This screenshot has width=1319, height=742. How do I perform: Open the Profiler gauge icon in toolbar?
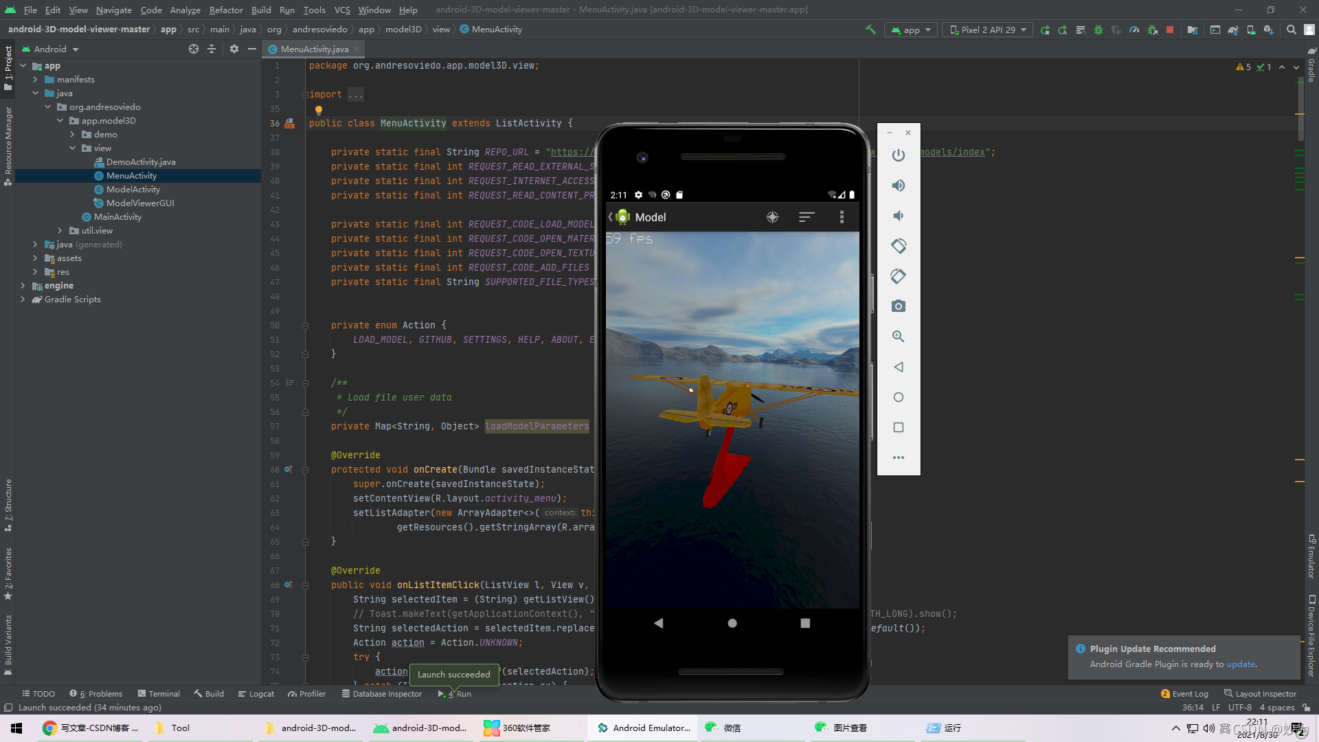[1134, 30]
